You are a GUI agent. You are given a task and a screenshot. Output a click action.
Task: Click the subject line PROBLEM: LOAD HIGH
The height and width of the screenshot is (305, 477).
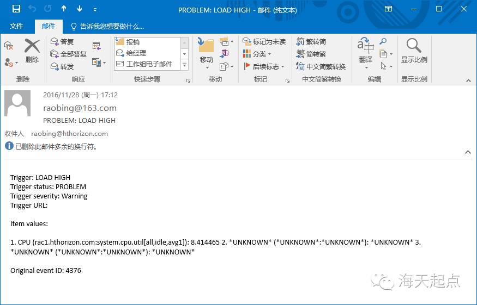pyautogui.click(x=80, y=121)
